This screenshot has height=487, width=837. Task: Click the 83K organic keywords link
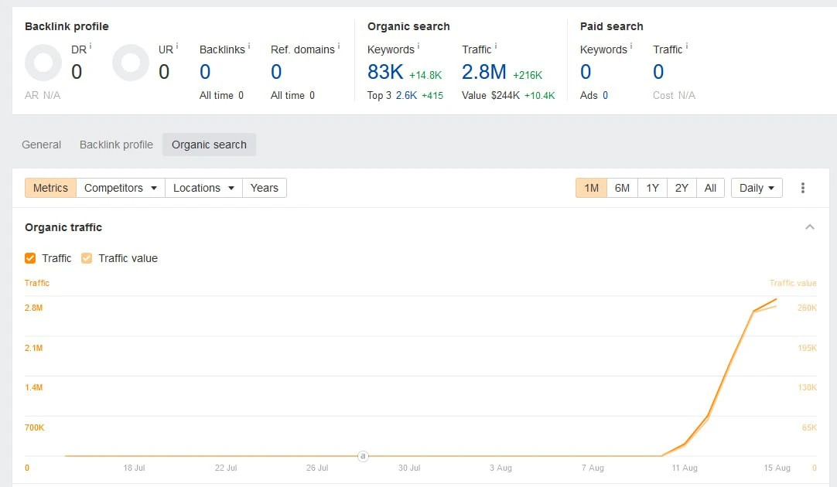click(385, 71)
